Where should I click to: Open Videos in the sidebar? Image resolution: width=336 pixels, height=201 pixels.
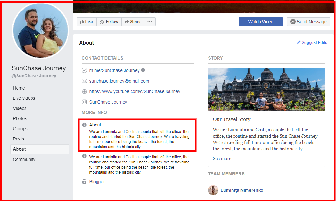point(19,108)
